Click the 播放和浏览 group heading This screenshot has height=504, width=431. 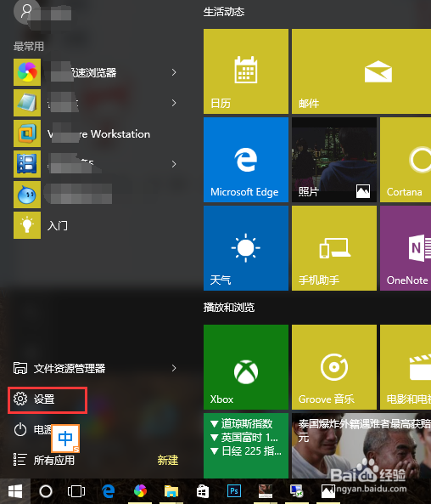[x=229, y=308]
